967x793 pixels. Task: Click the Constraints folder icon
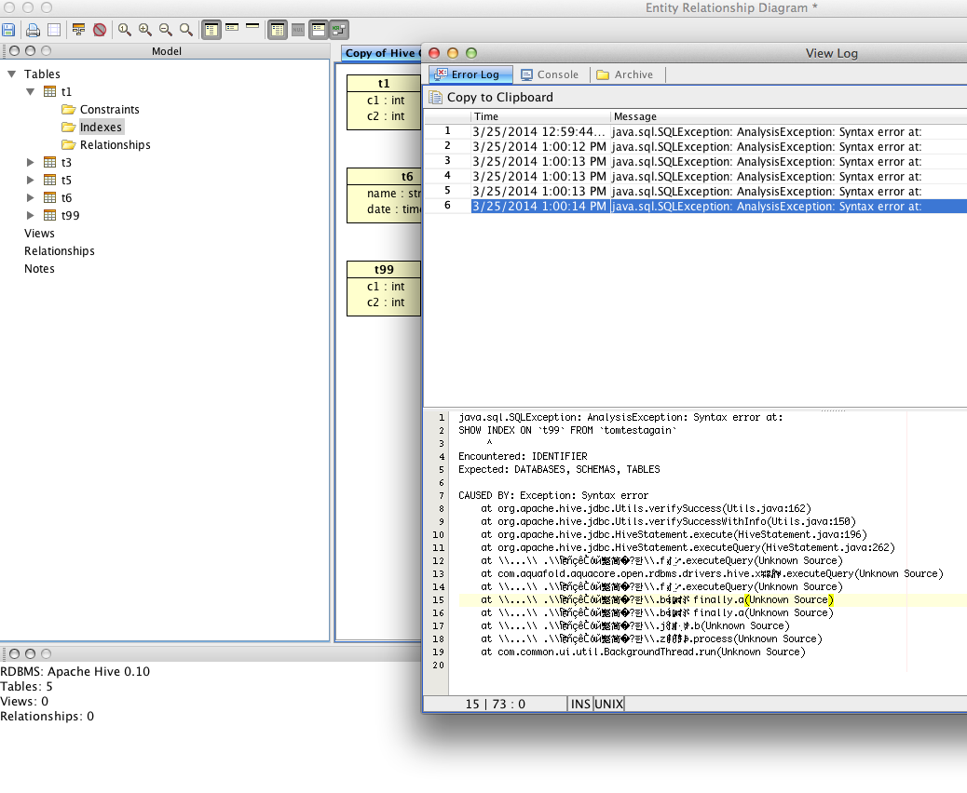pos(68,110)
